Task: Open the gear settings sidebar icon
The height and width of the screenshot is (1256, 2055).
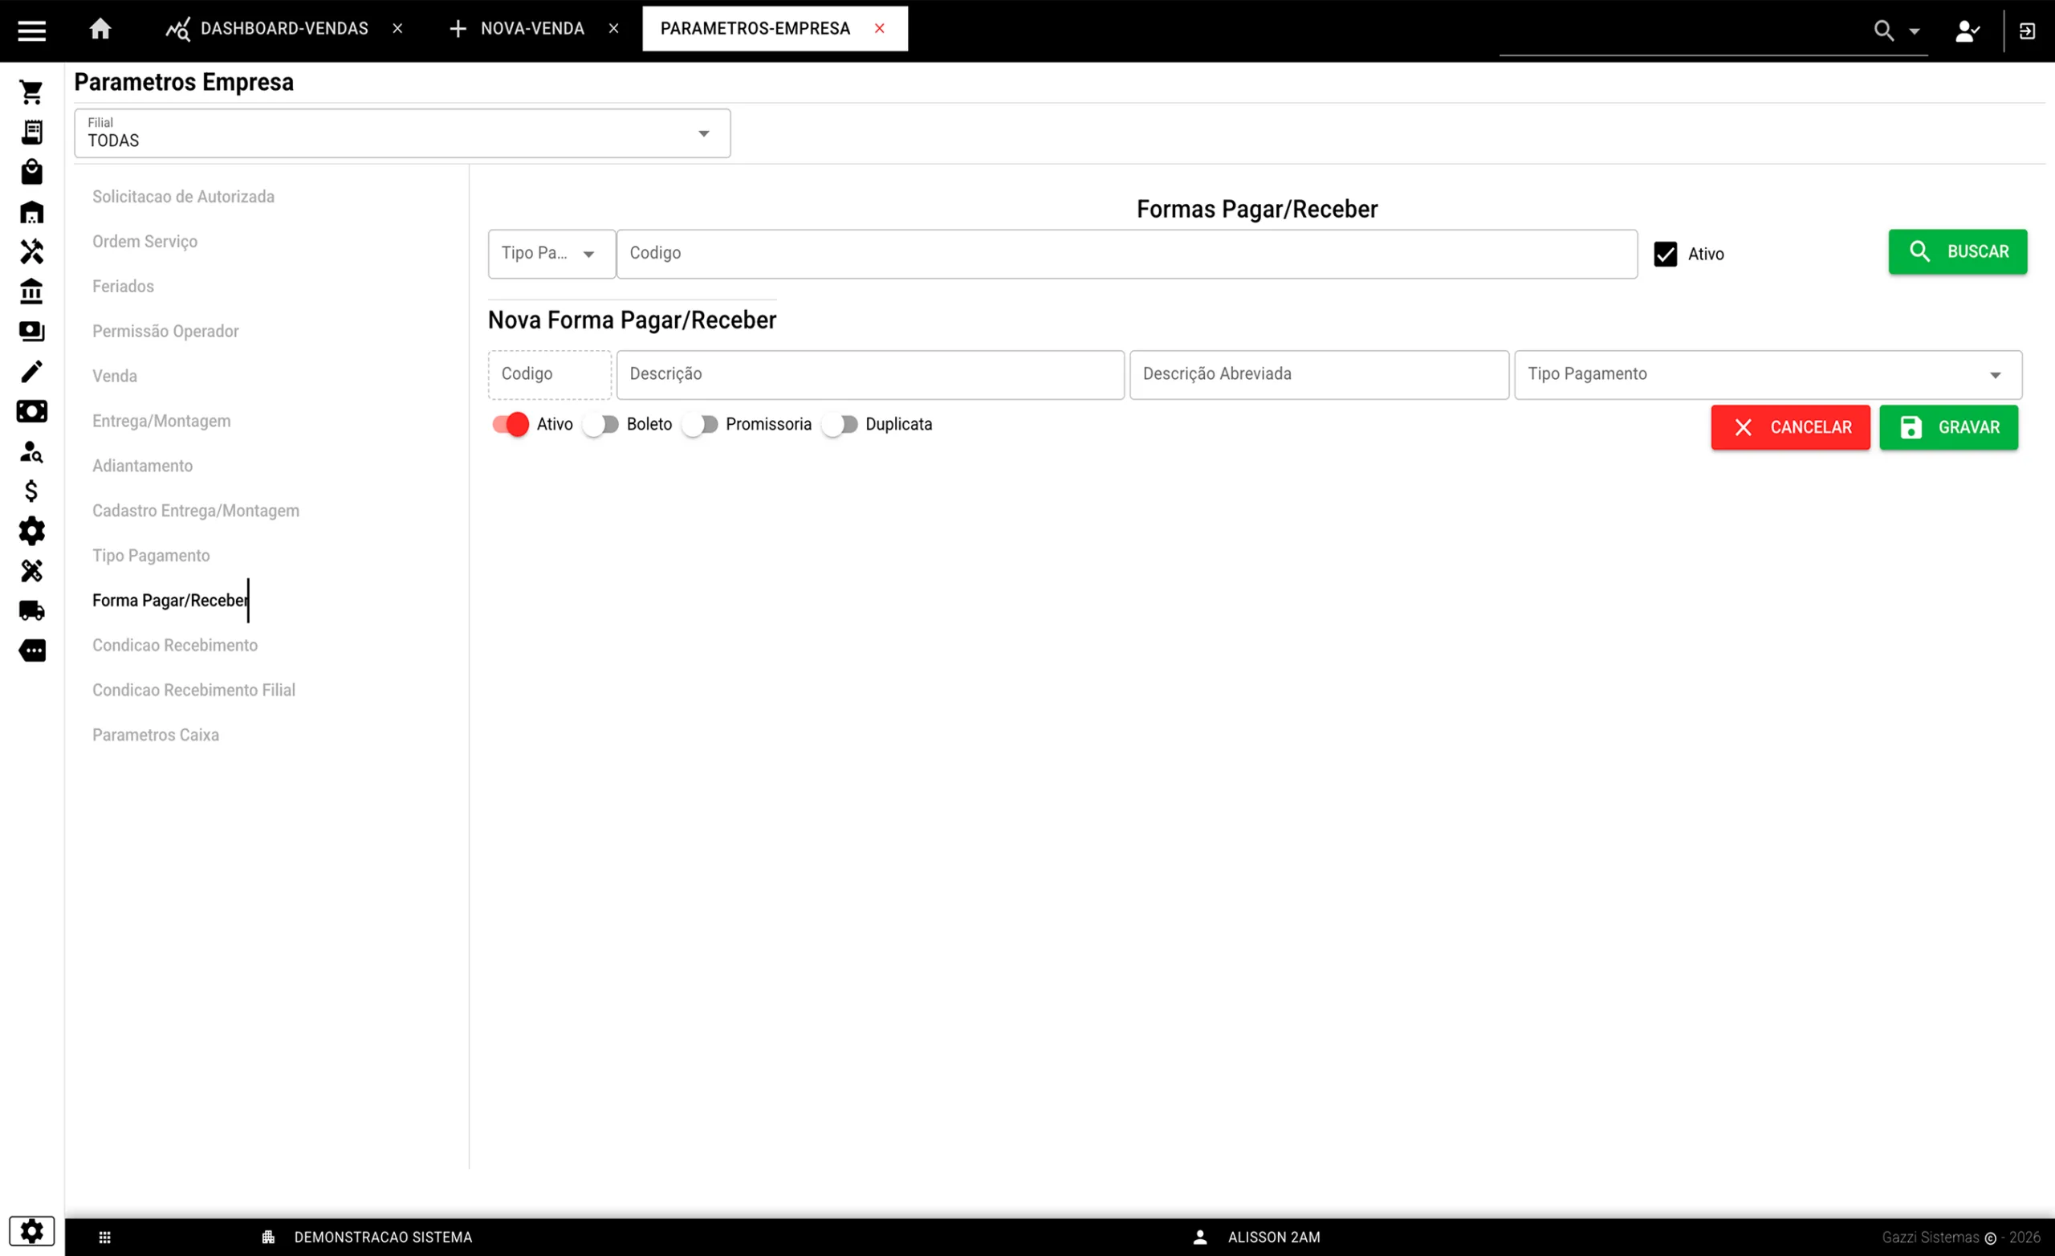Action: point(31,531)
